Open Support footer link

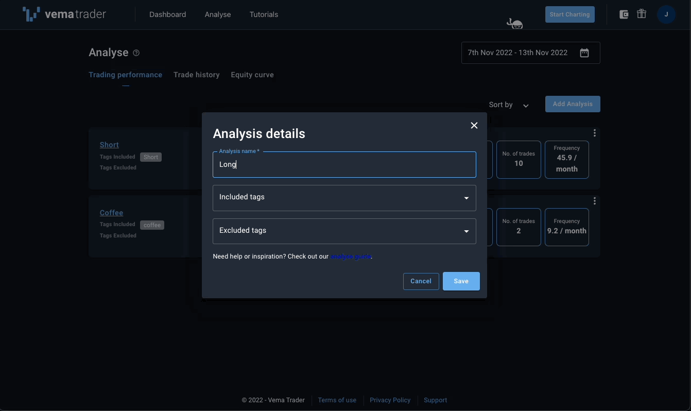(435, 400)
